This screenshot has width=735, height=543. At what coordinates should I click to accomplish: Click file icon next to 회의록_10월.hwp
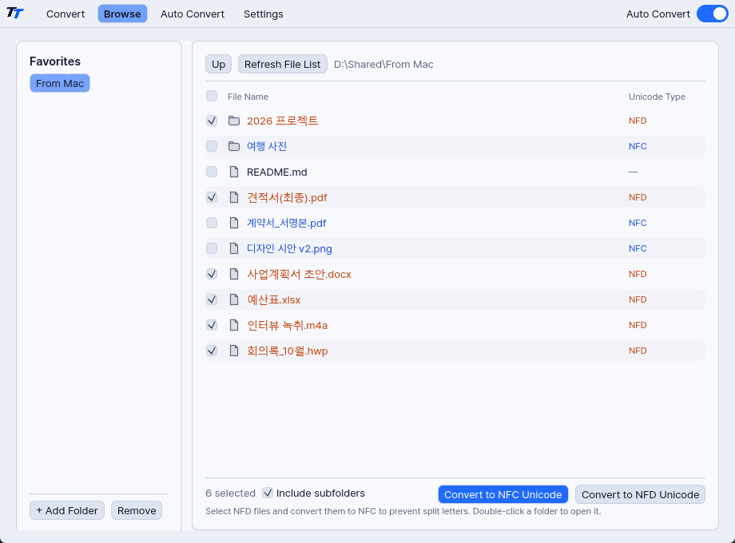[x=234, y=351]
